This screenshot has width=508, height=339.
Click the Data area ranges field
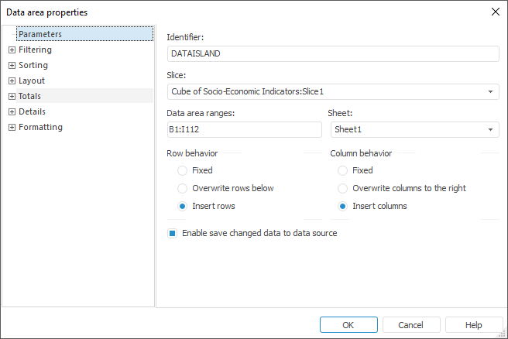[x=244, y=130]
